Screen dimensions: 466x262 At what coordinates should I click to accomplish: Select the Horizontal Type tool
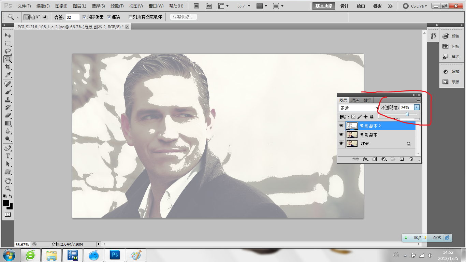tap(8, 156)
